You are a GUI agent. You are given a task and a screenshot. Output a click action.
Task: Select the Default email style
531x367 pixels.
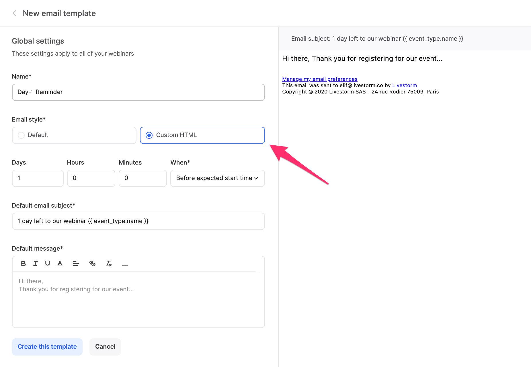coord(21,135)
